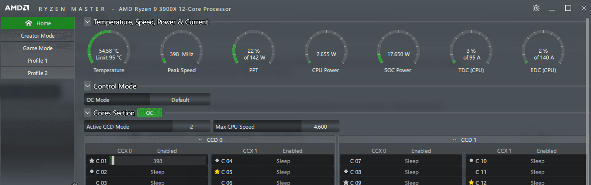Click the gold star beside core C 12
The width and height of the screenshot is (591, 185).
pyautogui.click(x=471, y=183)
